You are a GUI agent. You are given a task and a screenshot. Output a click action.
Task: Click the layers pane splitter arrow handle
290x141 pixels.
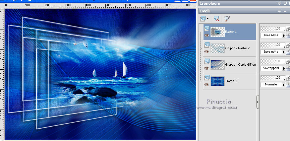(258, 102)
